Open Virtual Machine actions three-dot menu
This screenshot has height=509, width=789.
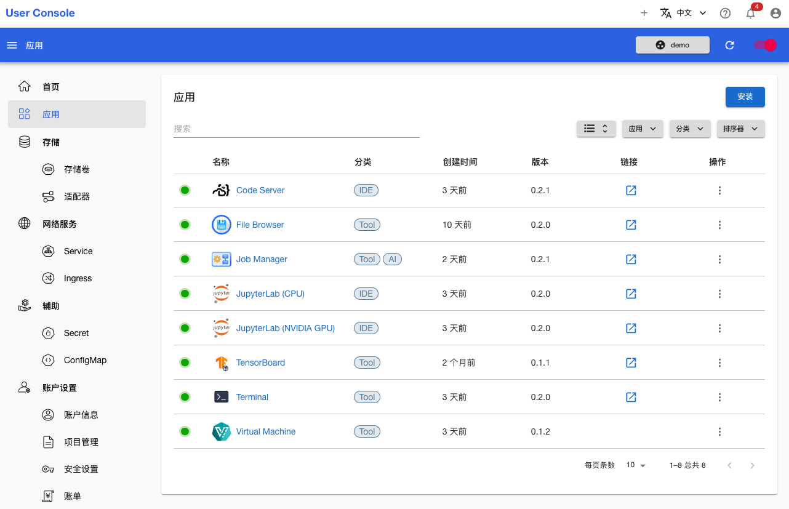pyautogui.click(x=719, y=431)
